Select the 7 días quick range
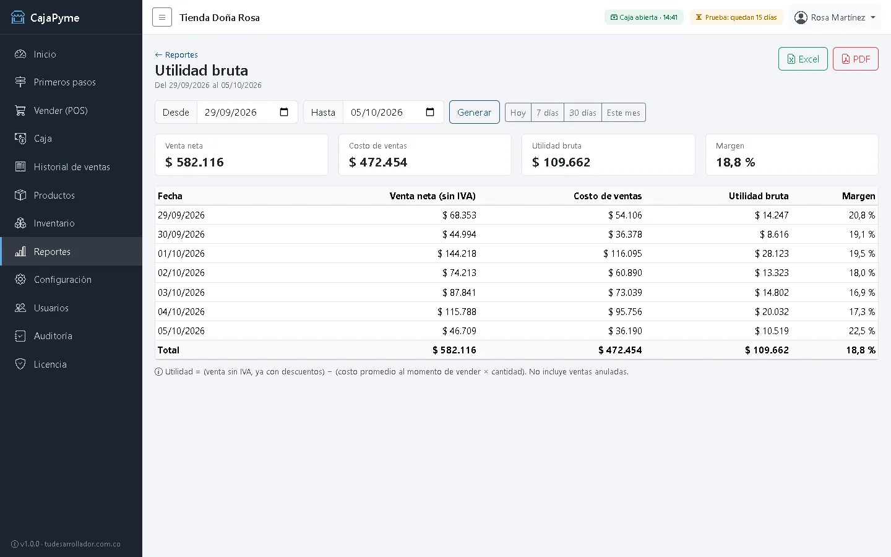 (548, 113)
